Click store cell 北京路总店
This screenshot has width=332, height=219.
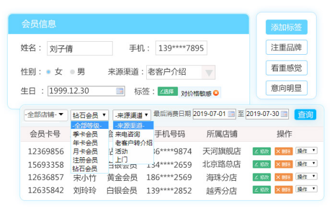click(222, 164)
